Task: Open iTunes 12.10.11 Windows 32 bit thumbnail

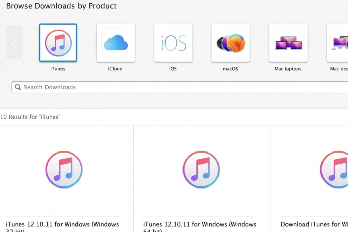Action: click(x=64, y=169)
